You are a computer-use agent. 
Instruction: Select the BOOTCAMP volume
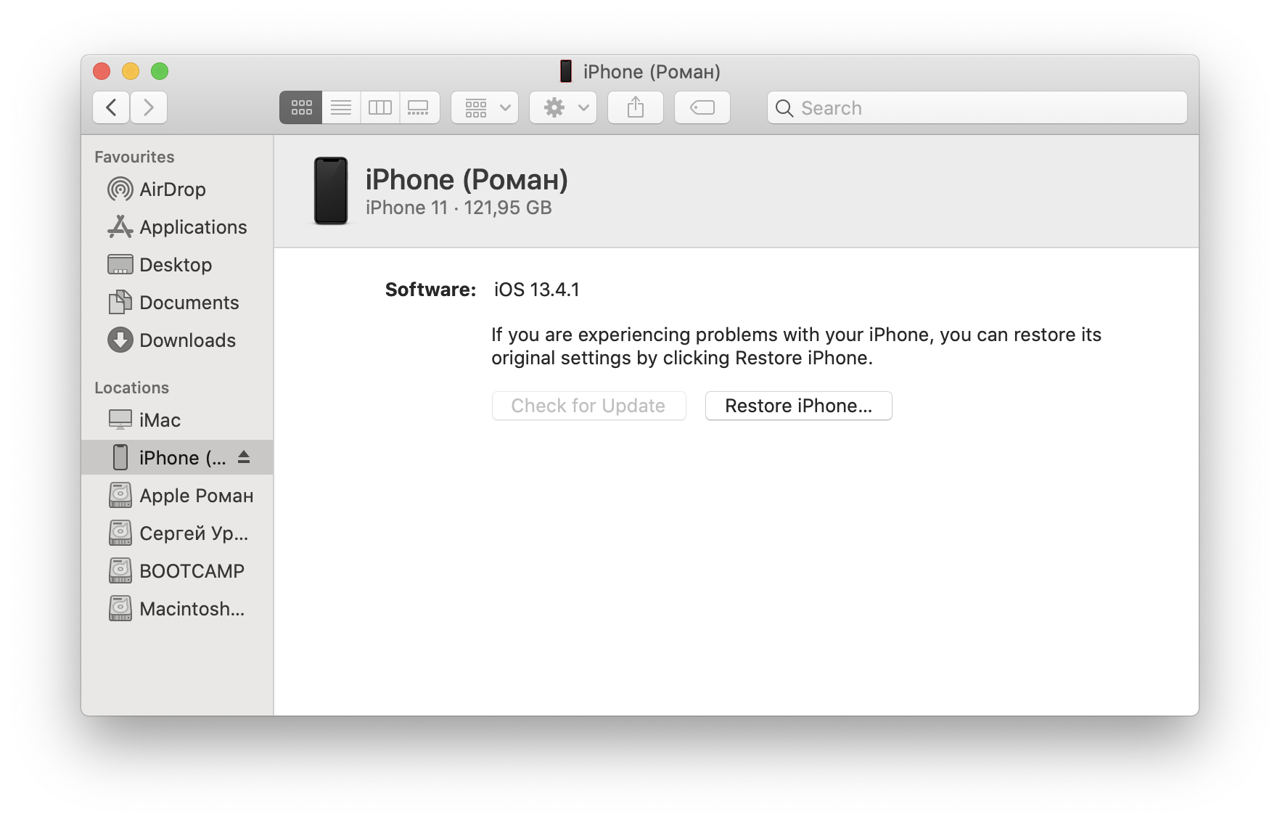(x=177, y=571)
